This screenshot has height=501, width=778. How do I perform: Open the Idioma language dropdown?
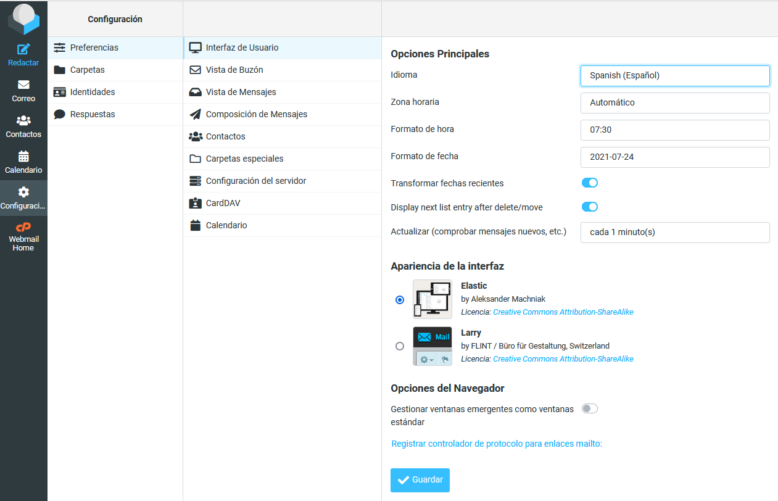(x=674, y=75)
